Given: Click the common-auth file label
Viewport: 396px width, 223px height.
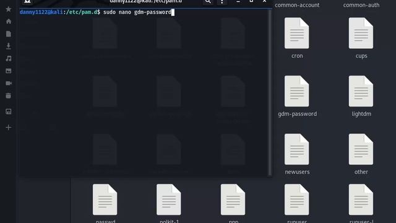Looking at the screenshot, I should click(x=361, y=5).
